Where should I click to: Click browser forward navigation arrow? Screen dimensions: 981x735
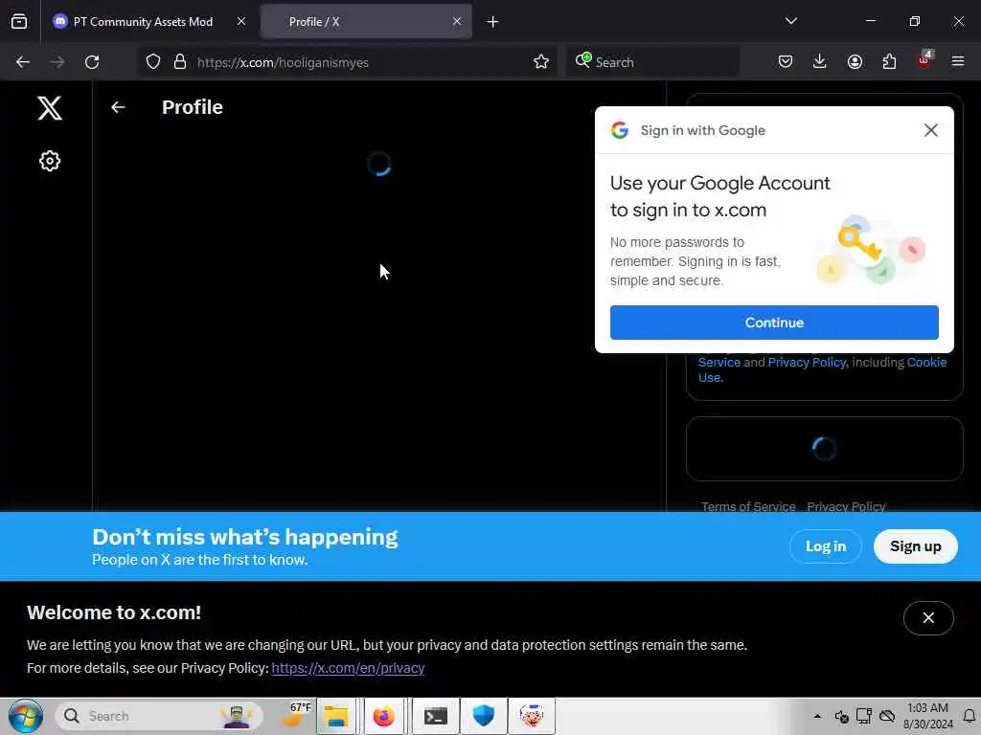[57, 62]
